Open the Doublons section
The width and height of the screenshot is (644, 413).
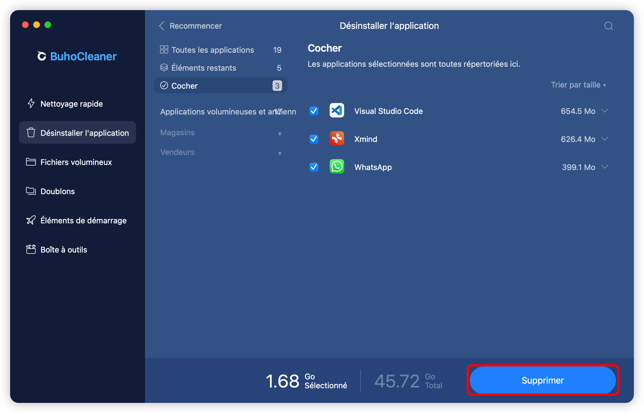tap(78, 191)
